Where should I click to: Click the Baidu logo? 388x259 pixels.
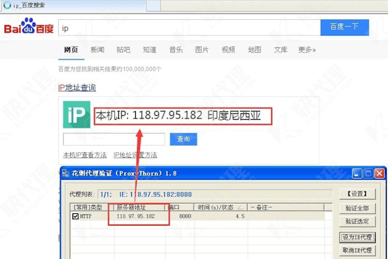tap(29, 29)
